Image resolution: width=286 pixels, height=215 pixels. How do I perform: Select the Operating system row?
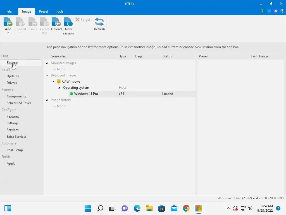point(120,88)
